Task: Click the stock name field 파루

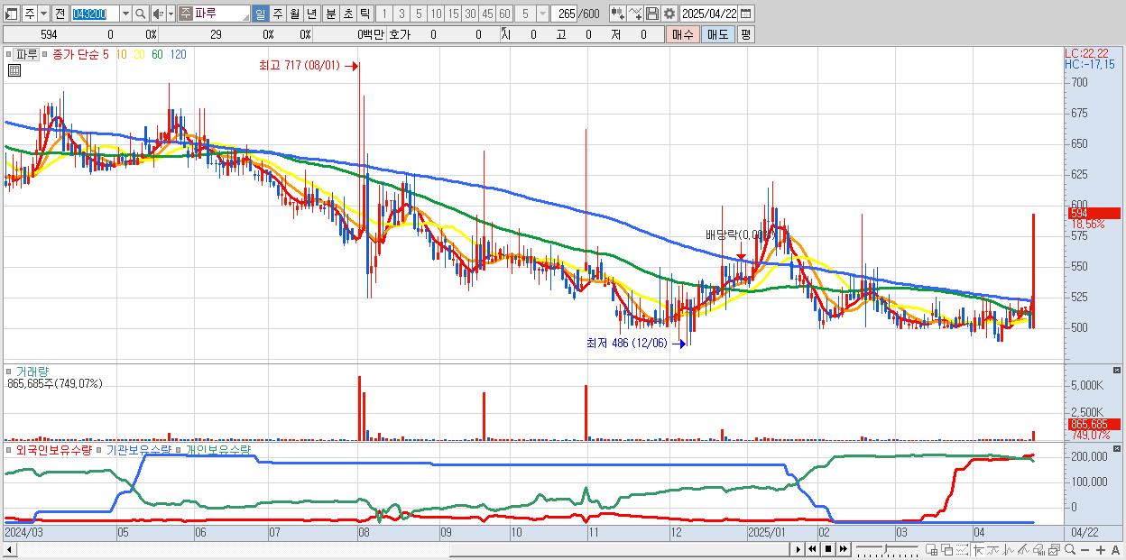Action: pyautogui.click(x=221, y=14)
